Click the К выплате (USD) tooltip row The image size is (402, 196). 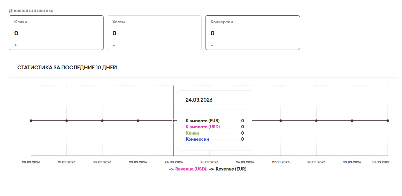point(203,127)
